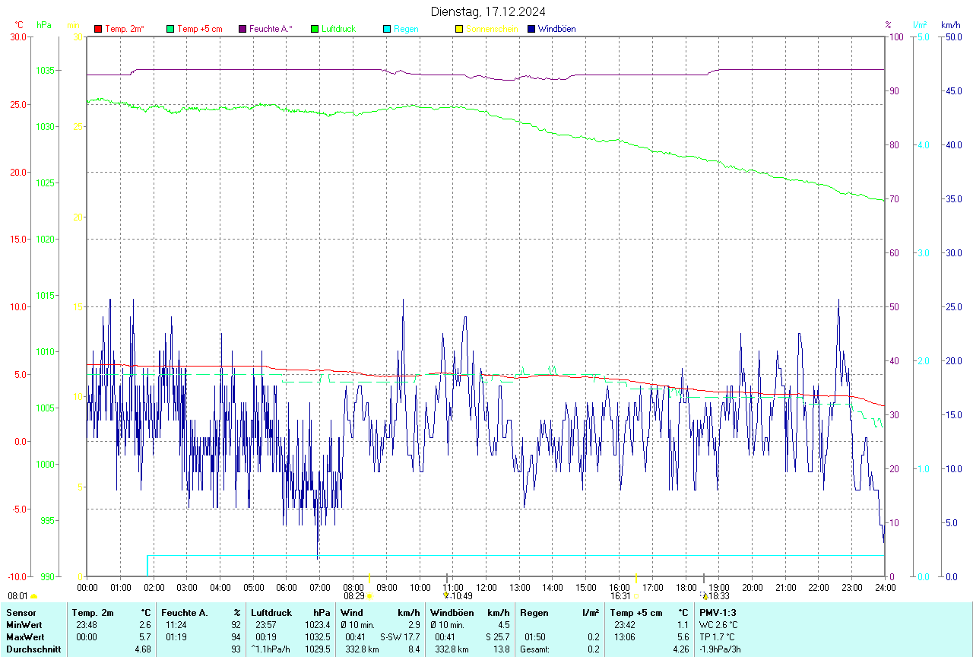Click the 'Temp. 2m*' legend label
Screen dimensions: 973x657
click(x=125, y=29)
